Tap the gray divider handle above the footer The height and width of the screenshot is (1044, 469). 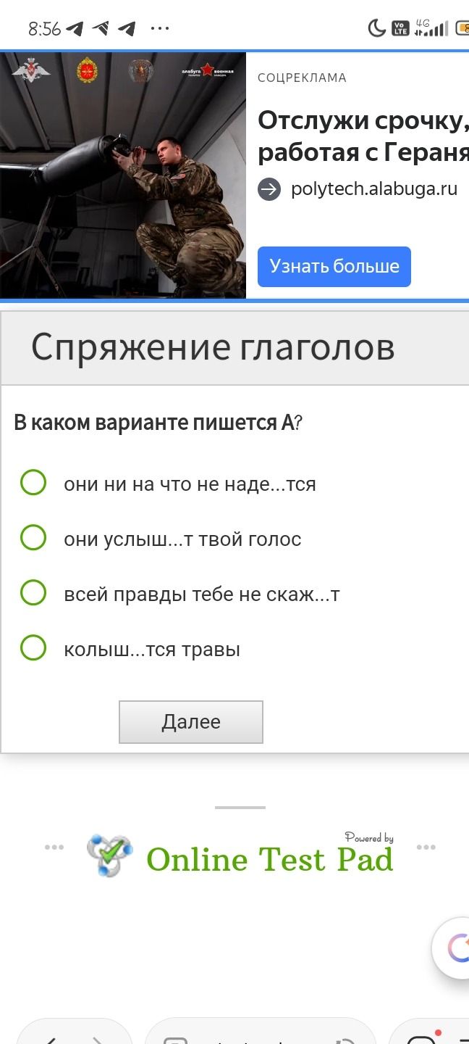tap(240, 807)
